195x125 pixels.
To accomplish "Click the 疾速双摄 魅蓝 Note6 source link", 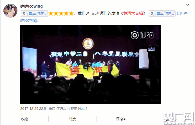I will pos(72,109).
